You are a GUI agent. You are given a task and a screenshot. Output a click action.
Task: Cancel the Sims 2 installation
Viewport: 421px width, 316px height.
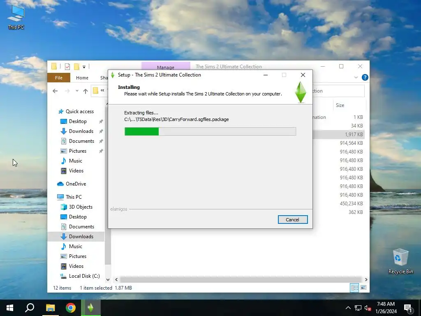293,220
